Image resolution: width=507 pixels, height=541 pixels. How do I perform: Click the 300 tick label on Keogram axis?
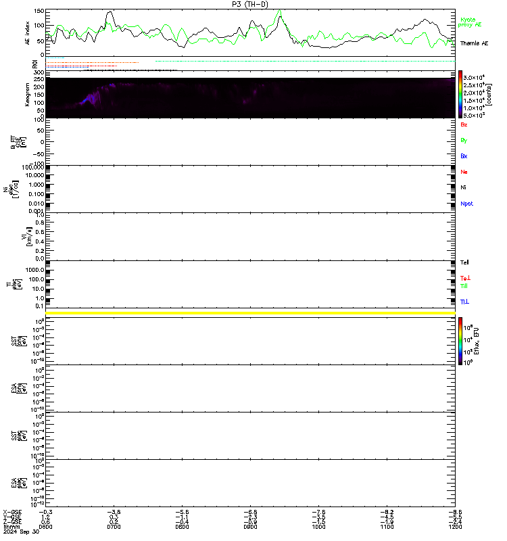pyautogui.click(x=39, y=72)
